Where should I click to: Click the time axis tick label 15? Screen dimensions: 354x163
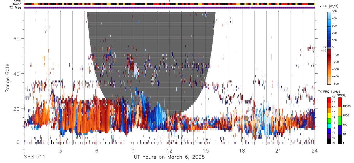tap(206, 151)
